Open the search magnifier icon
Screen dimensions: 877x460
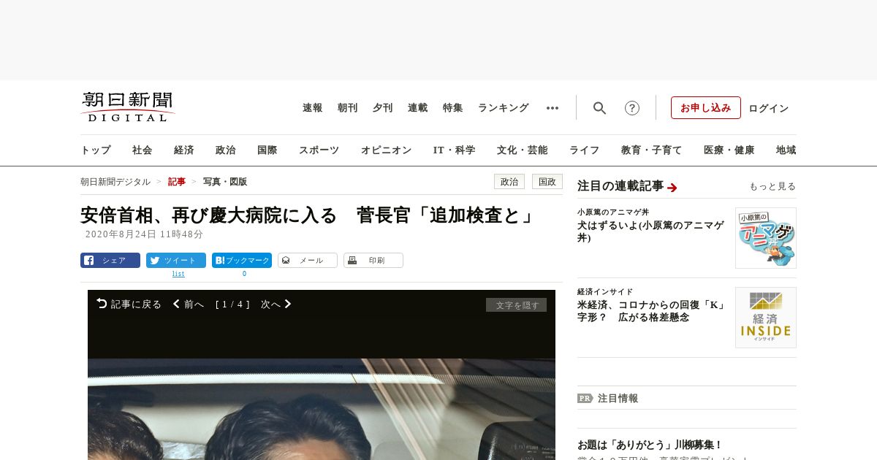click(x=599, y=108)
